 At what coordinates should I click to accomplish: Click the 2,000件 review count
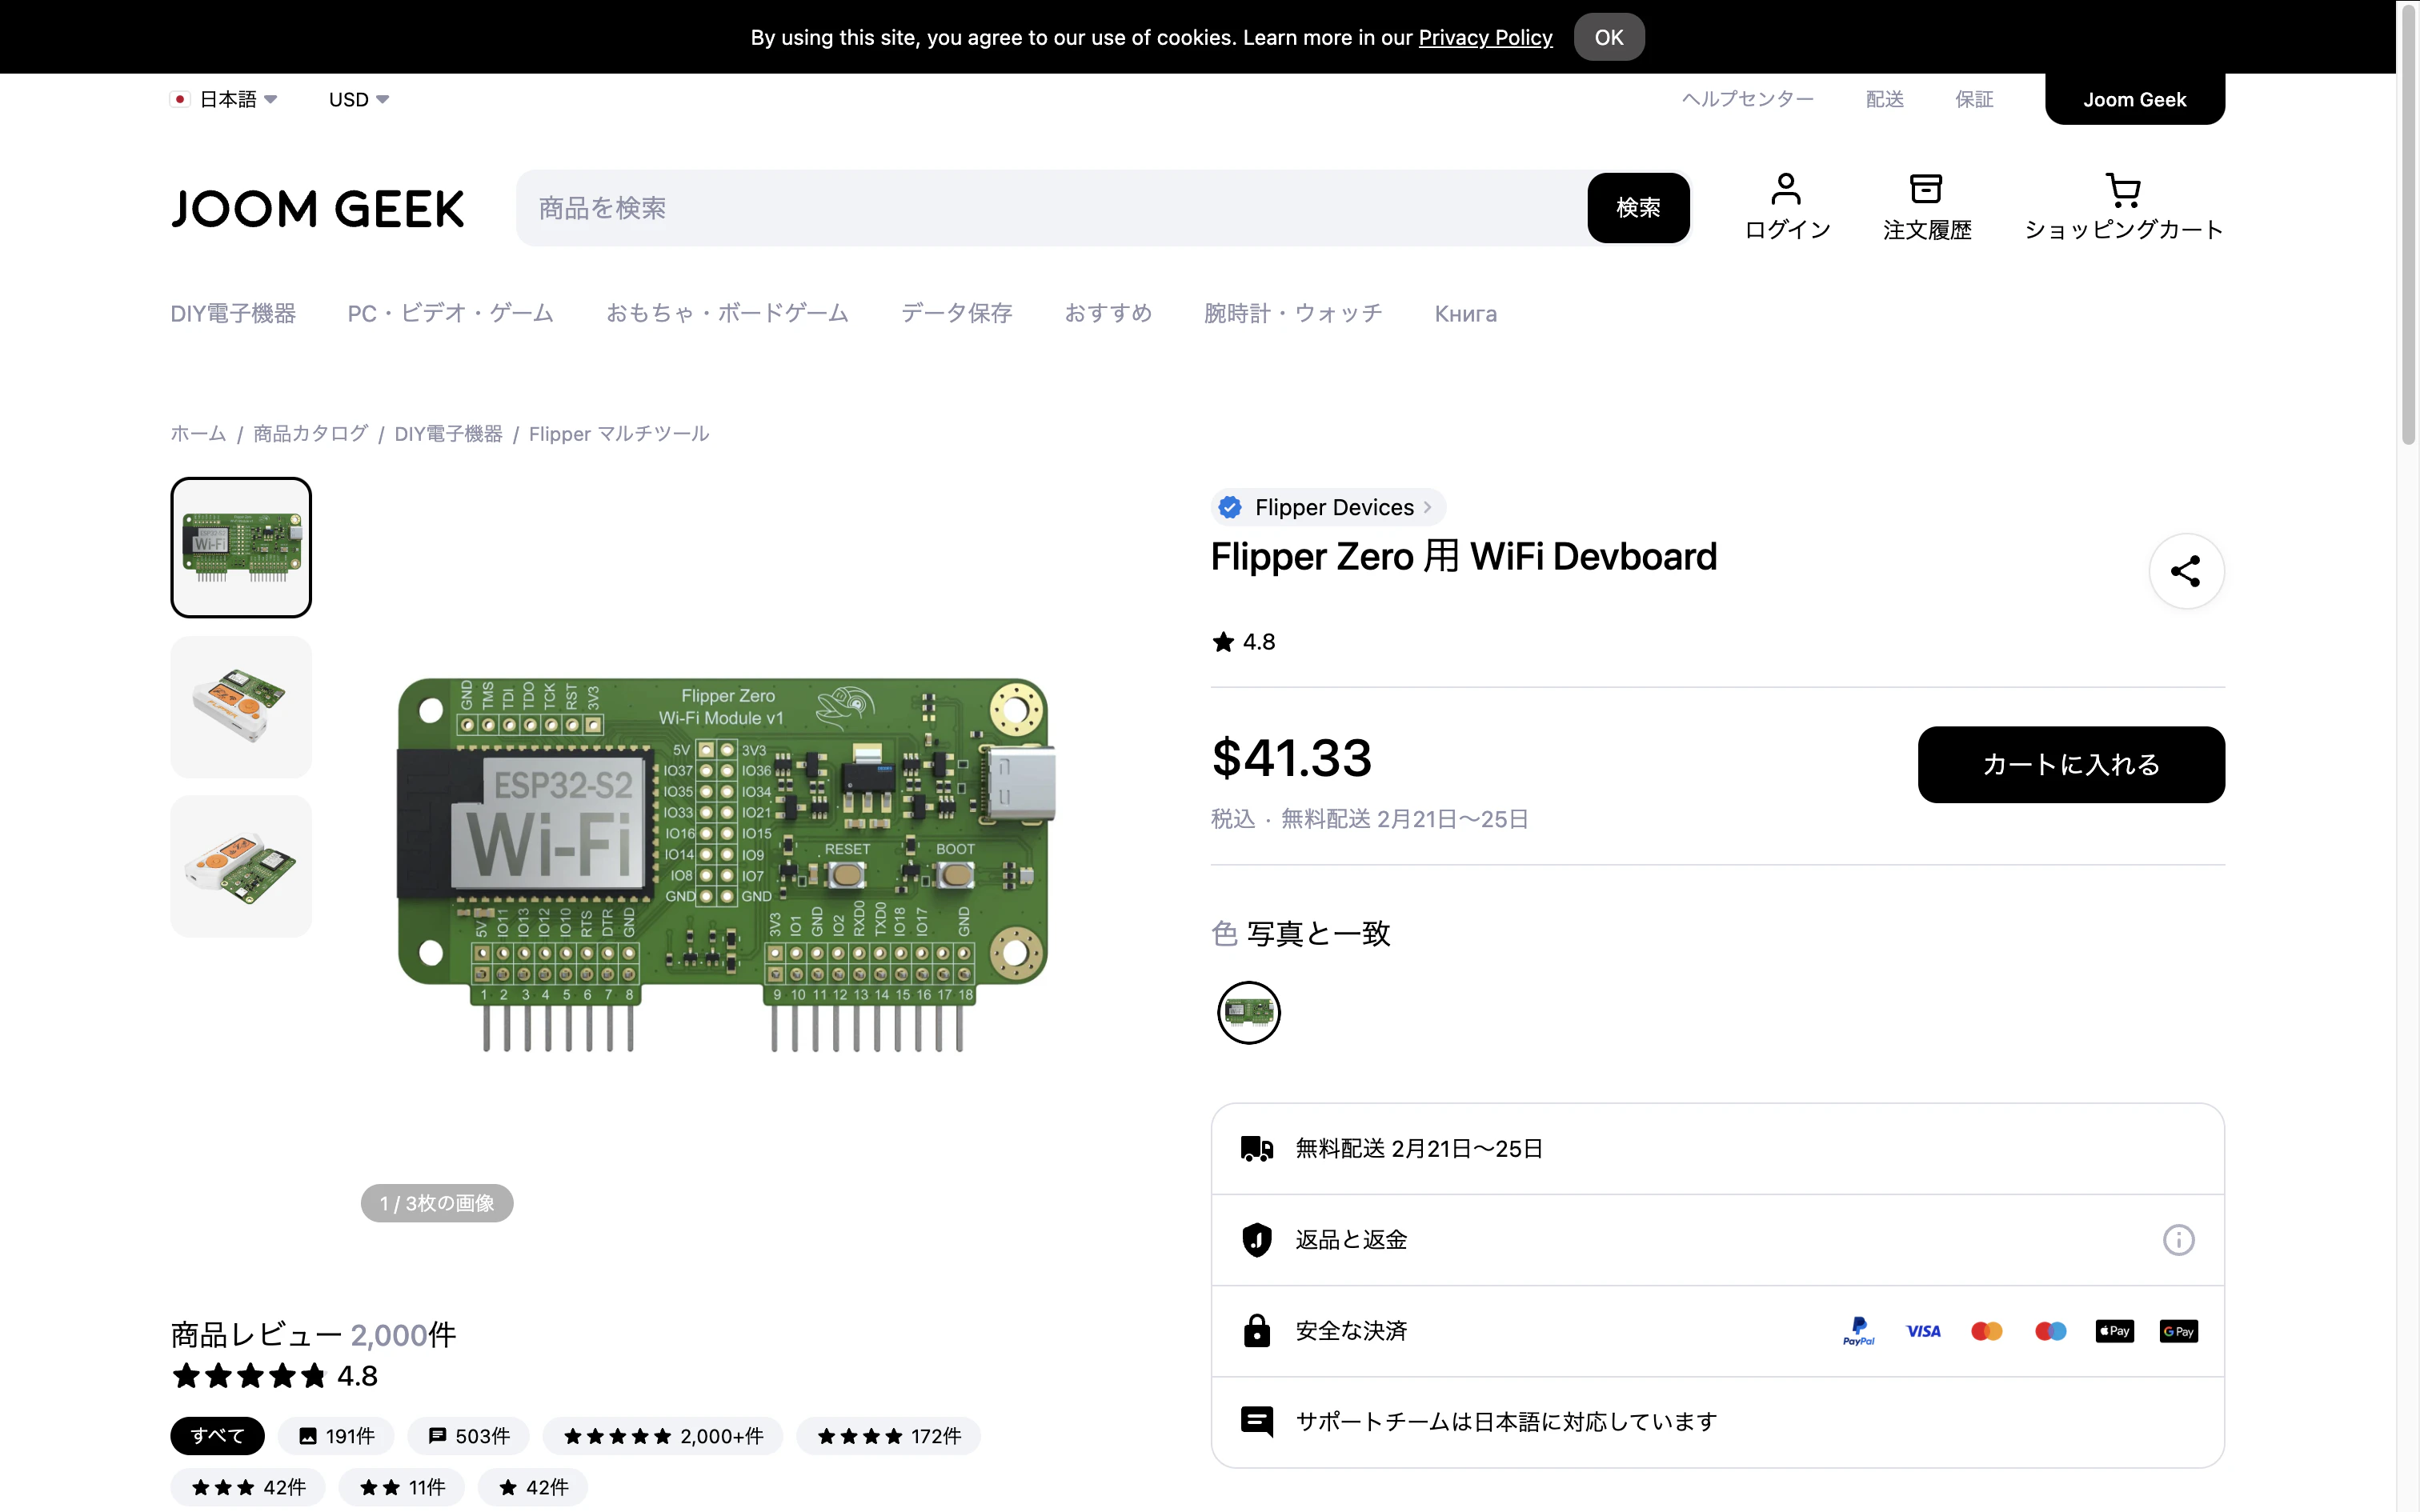[x=403, y=1335]
